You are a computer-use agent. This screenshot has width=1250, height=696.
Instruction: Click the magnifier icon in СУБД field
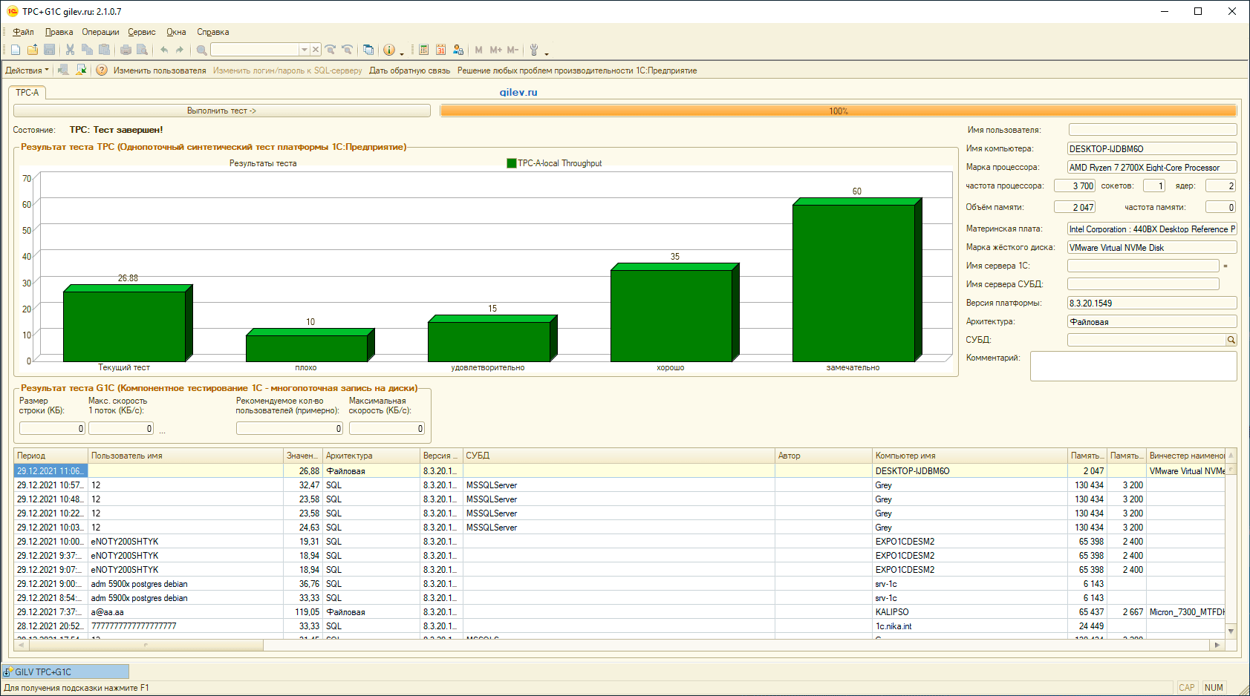pyautogui.click(x=1231, y=340)
